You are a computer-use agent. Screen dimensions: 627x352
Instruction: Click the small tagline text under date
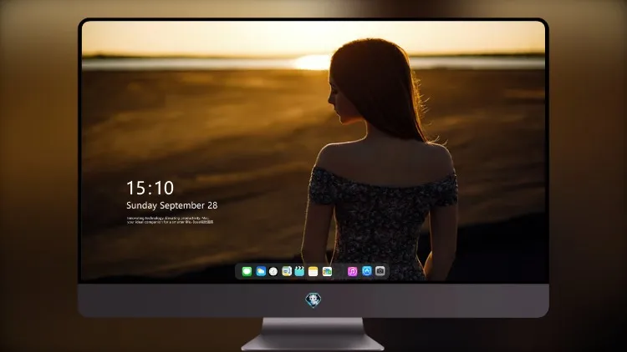(170, 220)
